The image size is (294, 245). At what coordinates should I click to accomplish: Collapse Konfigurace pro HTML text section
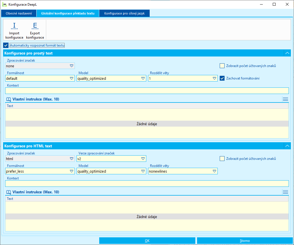[287, 146]
